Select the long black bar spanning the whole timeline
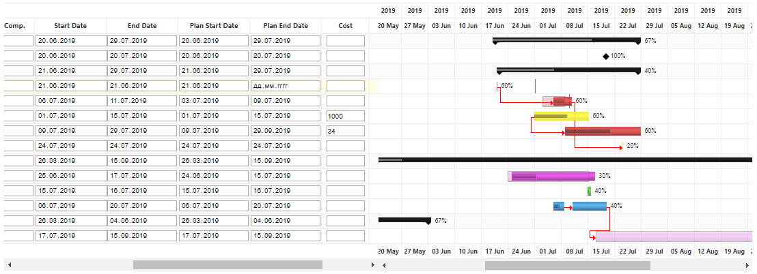Screen dimensions: 757x274 coord(565,160)
